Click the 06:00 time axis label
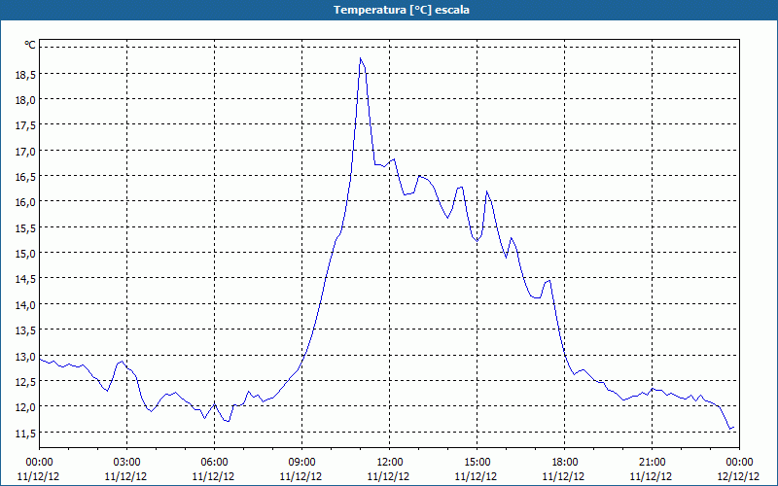This screenshot has width=778, height=486. pyautogui.click(x=214, y=463)
